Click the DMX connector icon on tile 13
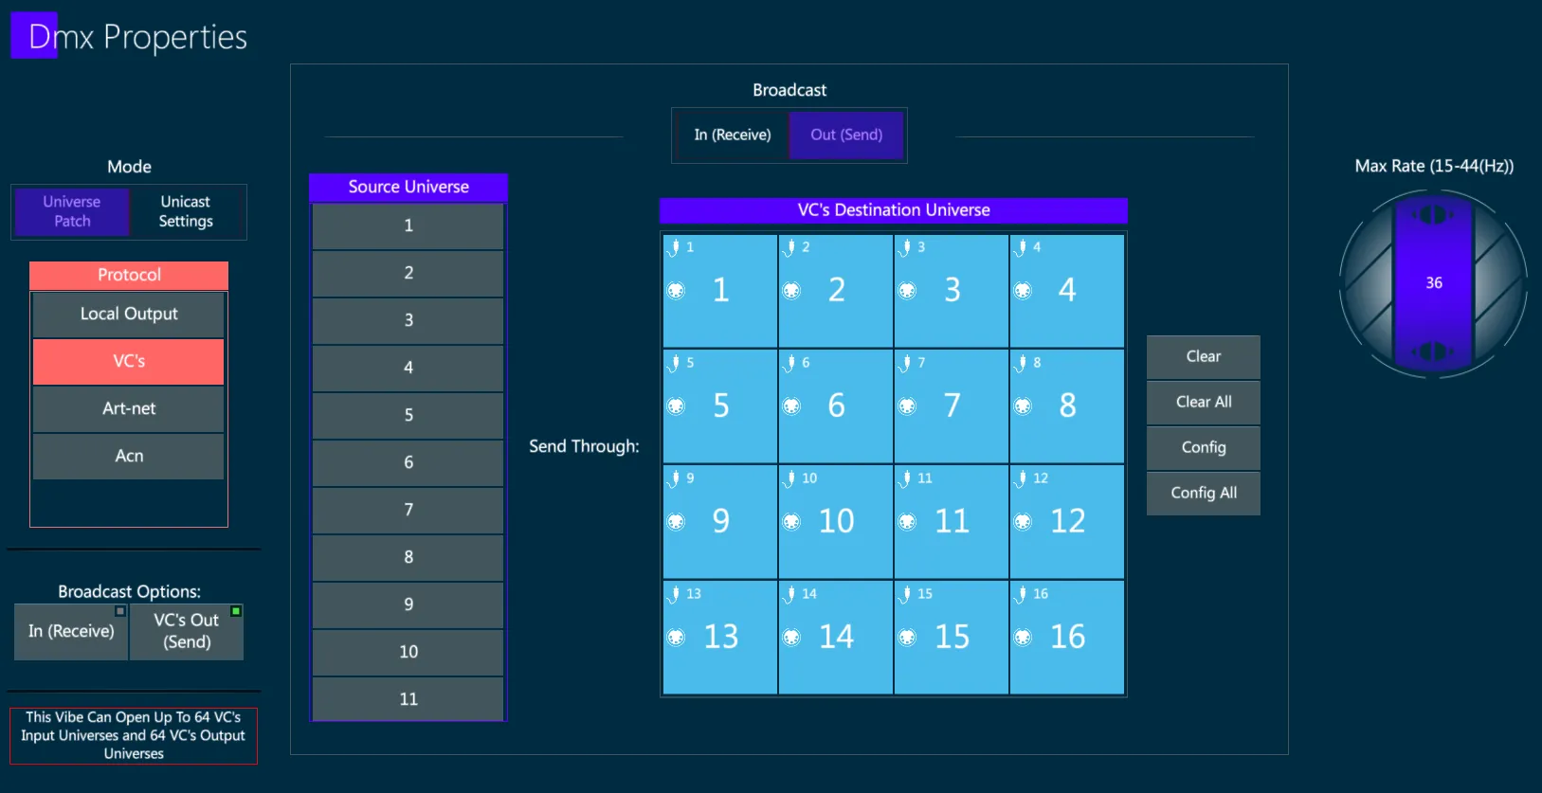 click(x=676, y=638)
